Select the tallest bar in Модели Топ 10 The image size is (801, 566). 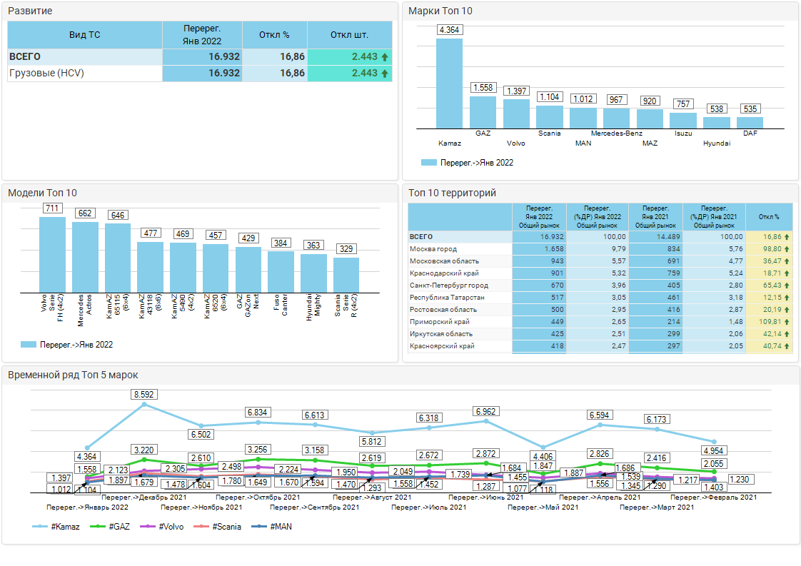[52, 254]
